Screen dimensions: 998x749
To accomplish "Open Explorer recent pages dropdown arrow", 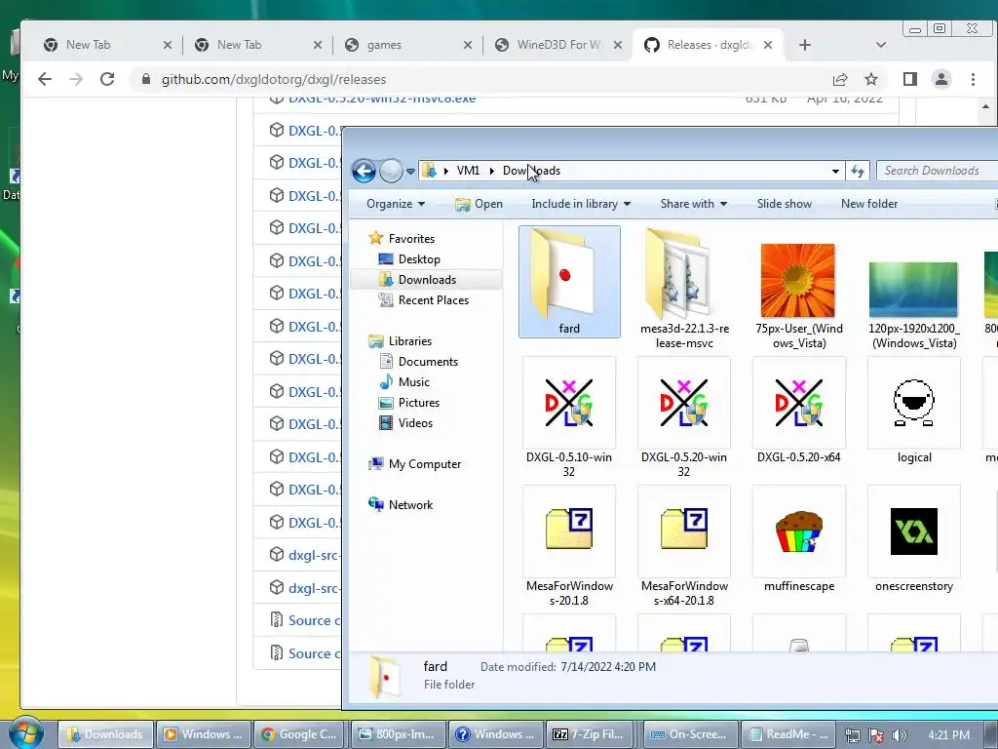I will tap(410, 171).
